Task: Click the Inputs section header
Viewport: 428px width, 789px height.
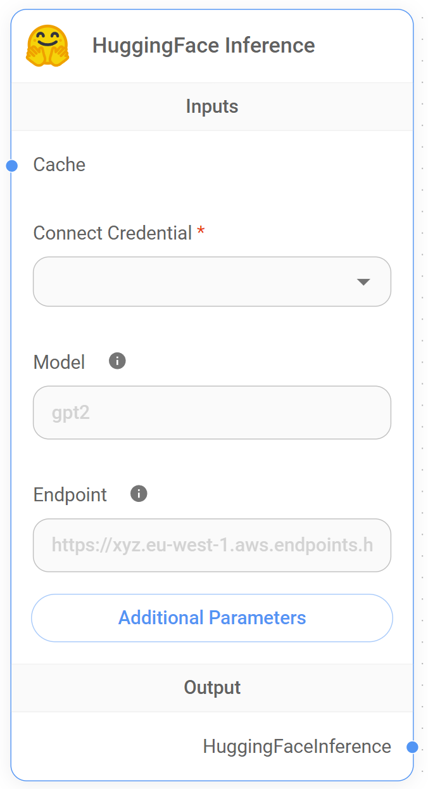Action: pos(211,106)
